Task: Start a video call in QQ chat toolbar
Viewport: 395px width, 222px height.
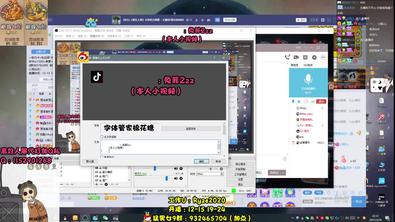Action: (x=296, y=57)
